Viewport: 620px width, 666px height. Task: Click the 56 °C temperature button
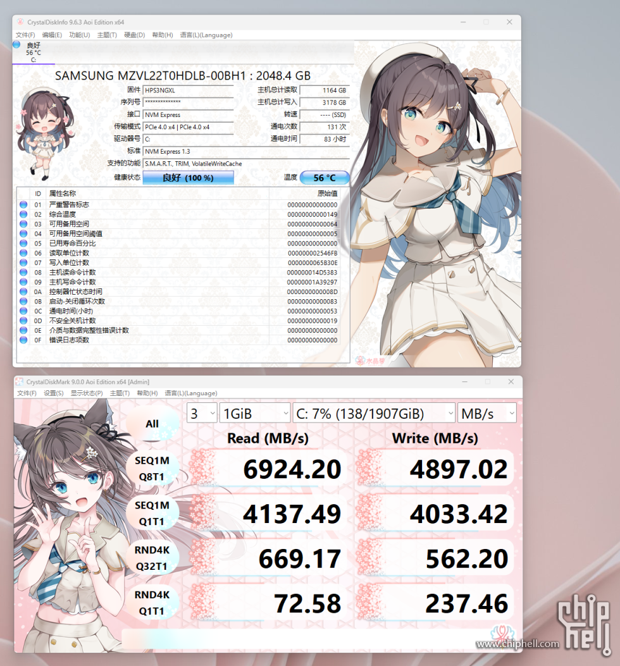[325, 178]
